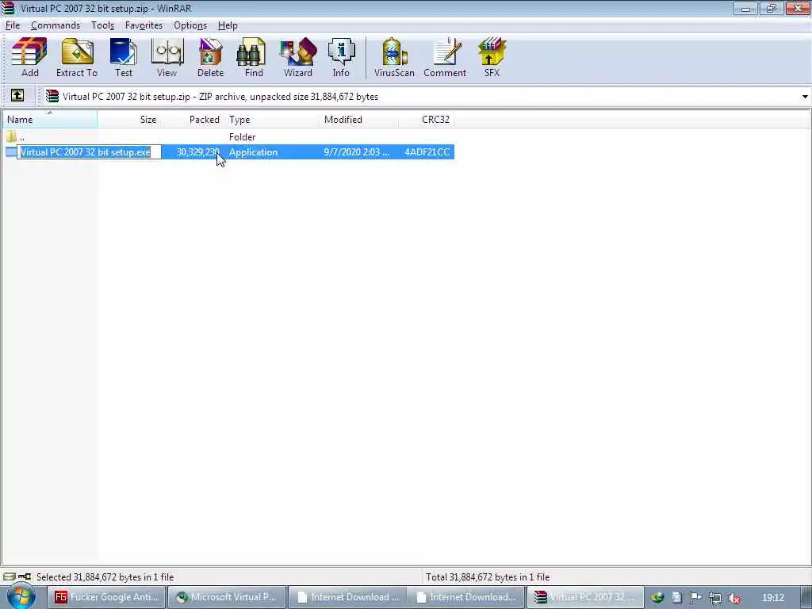Viewport: 812px width, 609px height.
Task: Click the status bar drive icon
Action: [9, 576]
